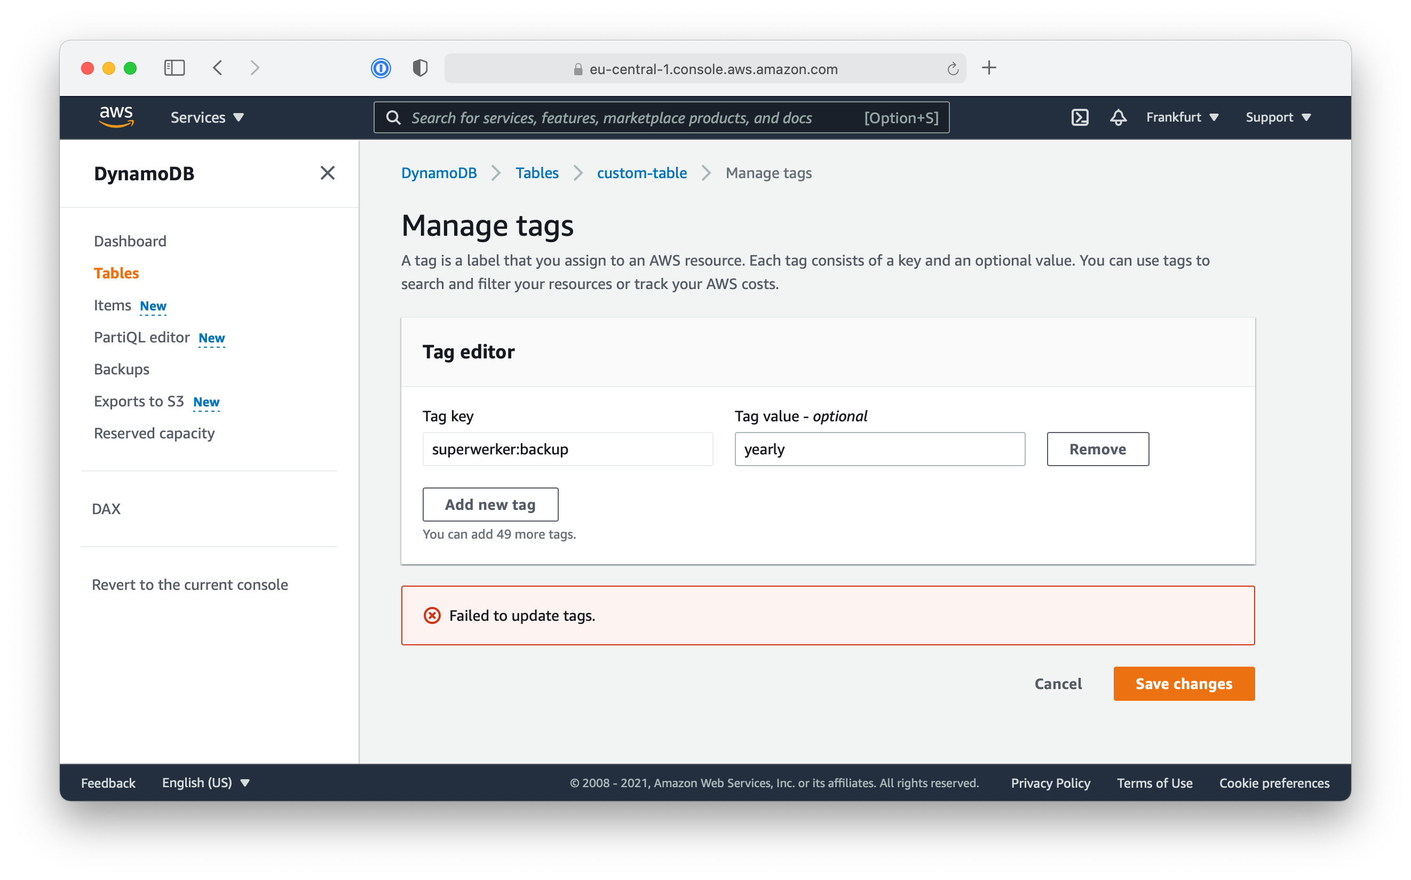This screenshot has height=880, width=1411.
Task: Click the New badge beside PartiQL editor
Action: point(211,338)
